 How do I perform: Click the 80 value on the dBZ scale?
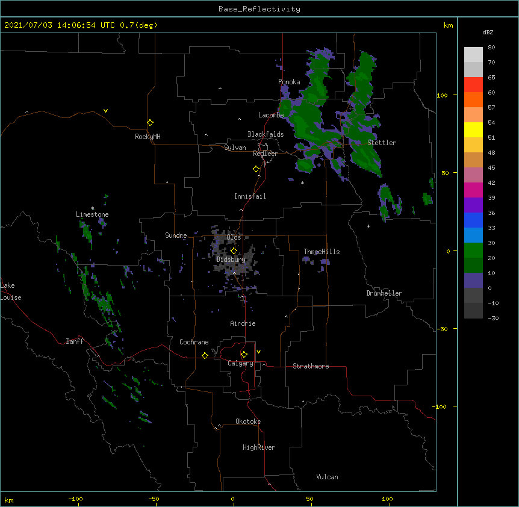491,48
